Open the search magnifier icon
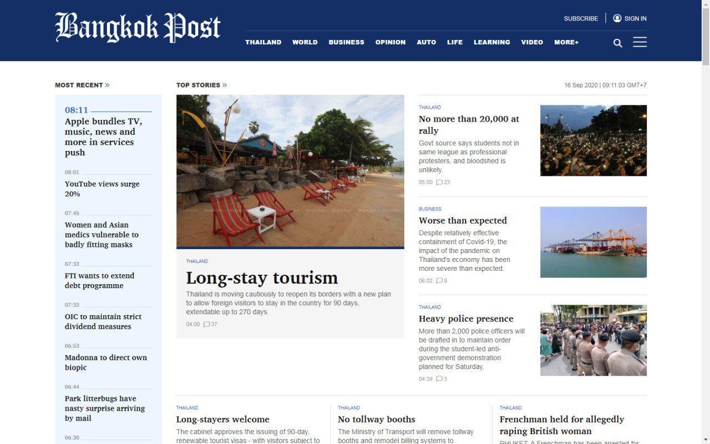Image resolution: width=710 pixels, height=444 pixels. pyautogui.click(x=617, y=43)
